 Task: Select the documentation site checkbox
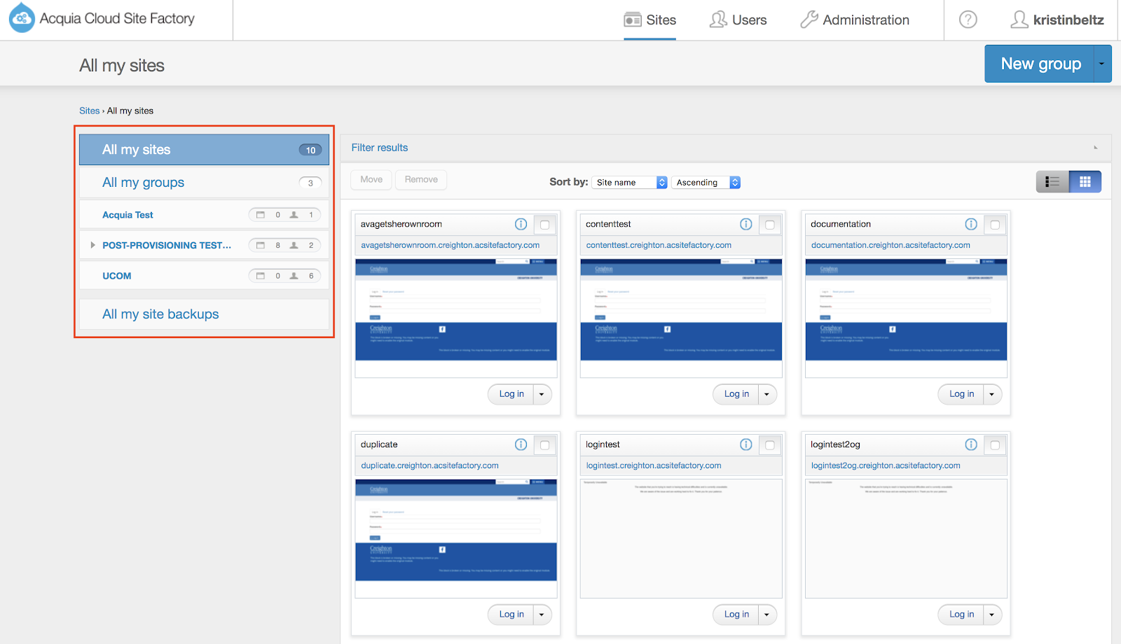pyautogui.click(x=995, y=225)
